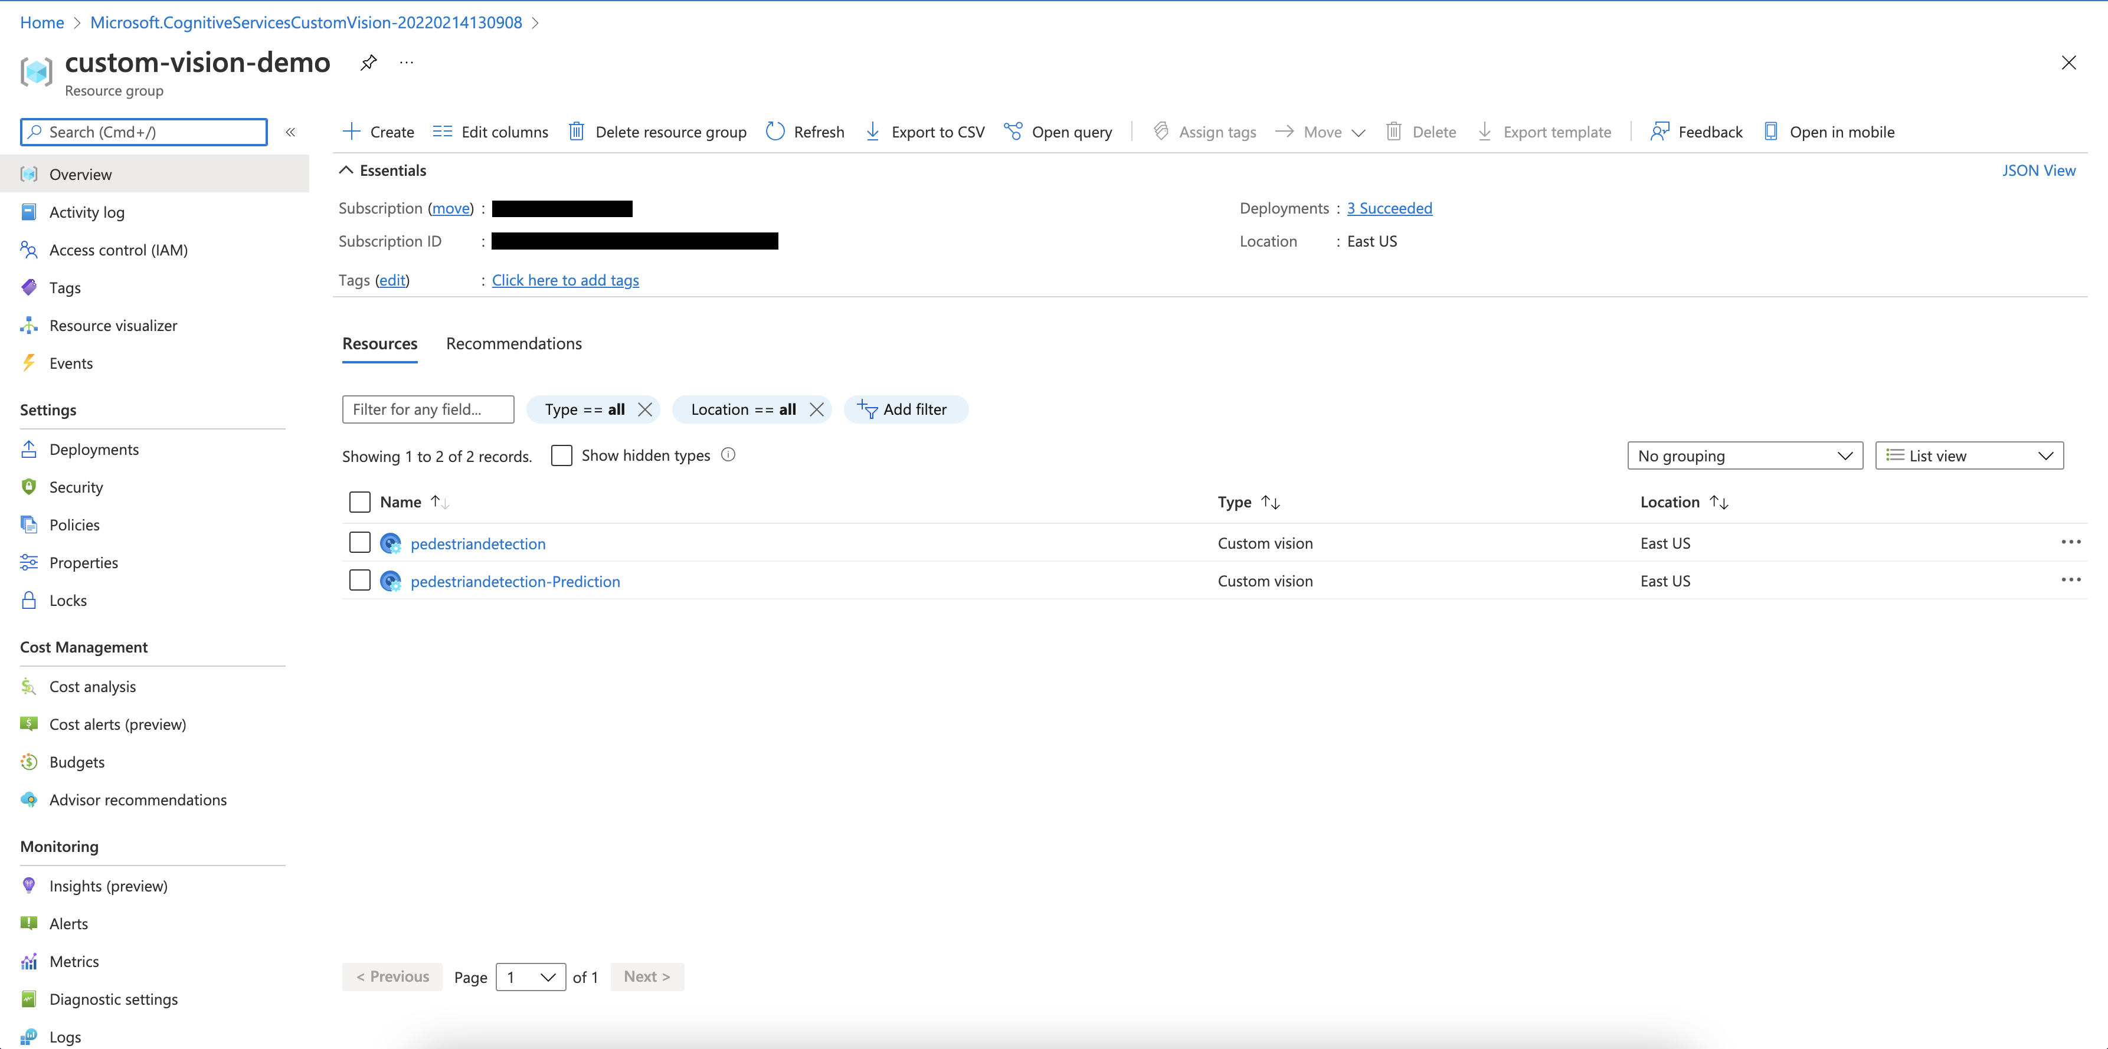
Task: Open the page number dropdown
Action: pyautogui.click(x=531, y=977)
